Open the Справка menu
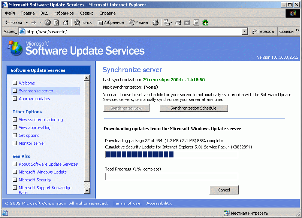Viewport: 302px width, 218px height. click(108, 13)
